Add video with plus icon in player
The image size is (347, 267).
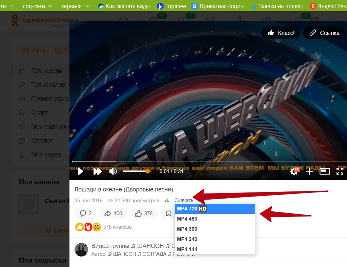tap(309, 171)
